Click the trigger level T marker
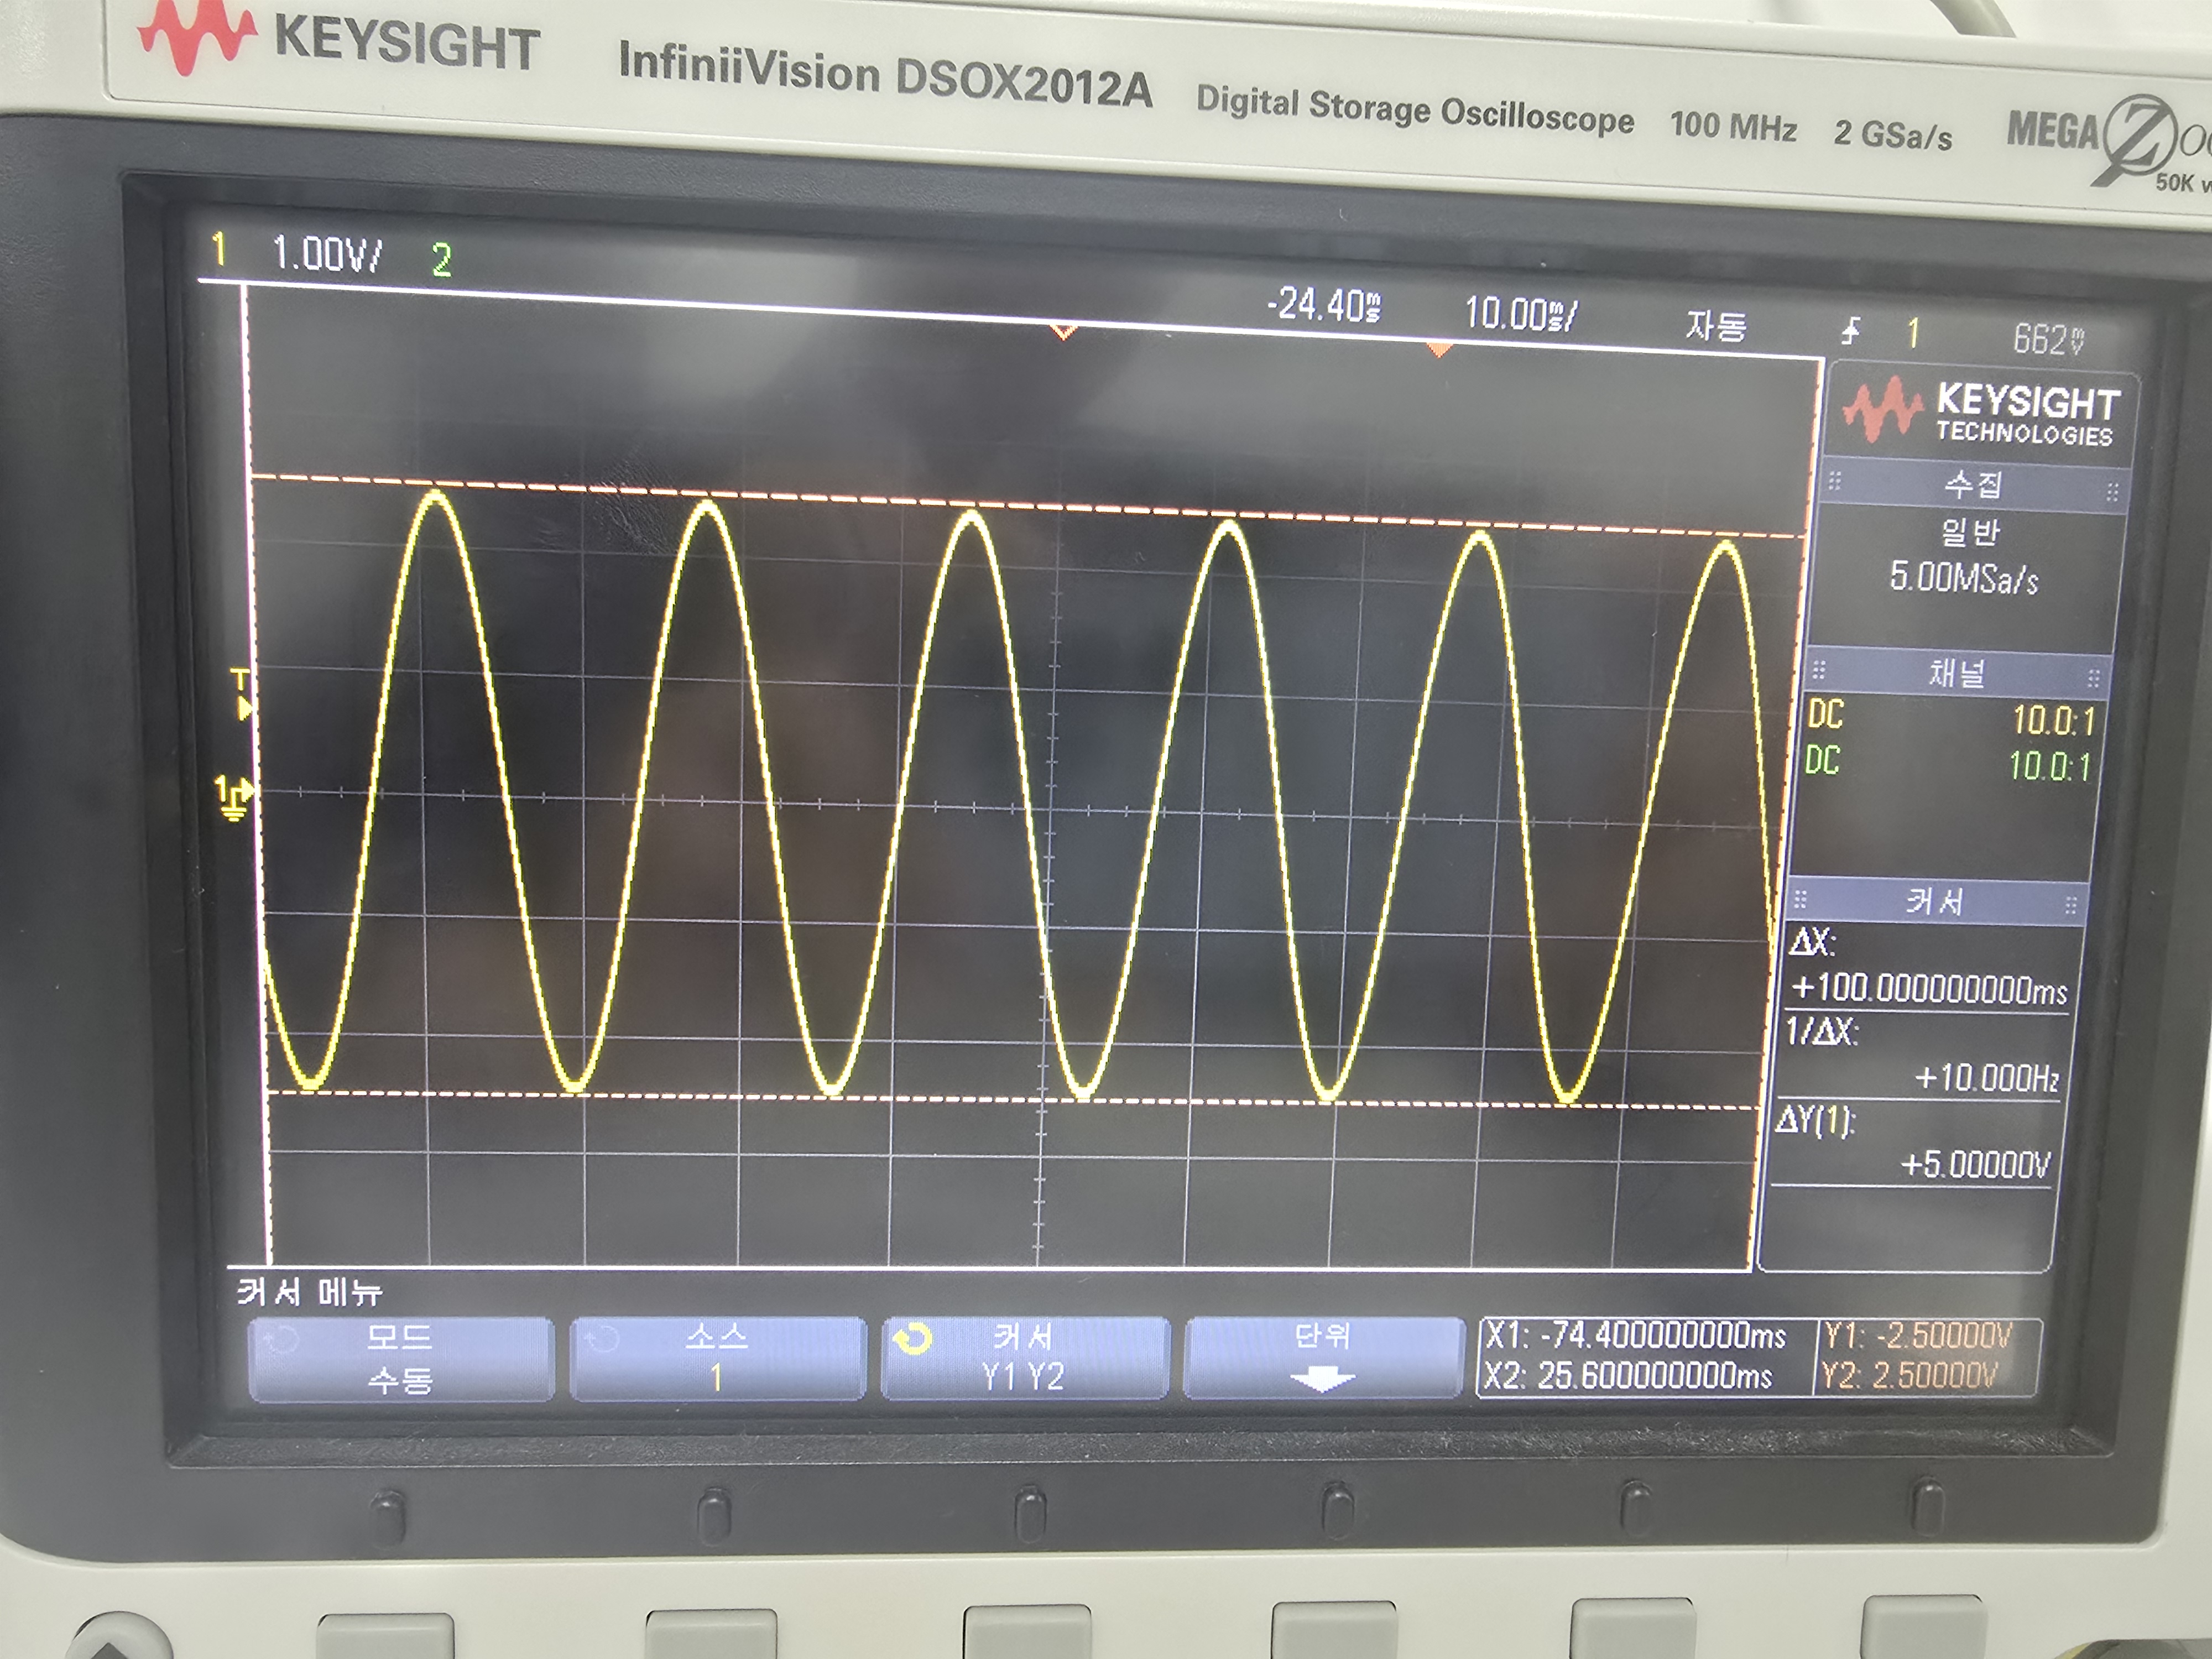Image resolution: width=2212 pixels, height=1659 pixels. point(241,693)
